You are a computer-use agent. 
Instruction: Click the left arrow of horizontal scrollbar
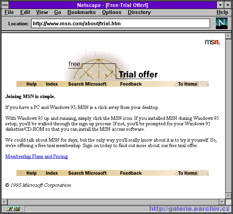(x=5, y=202)
